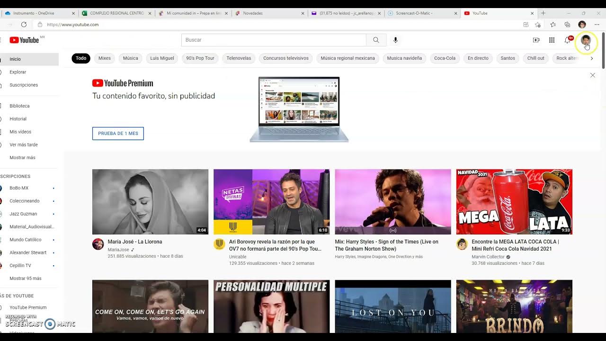Open the create video camera icon

[536, 40]
